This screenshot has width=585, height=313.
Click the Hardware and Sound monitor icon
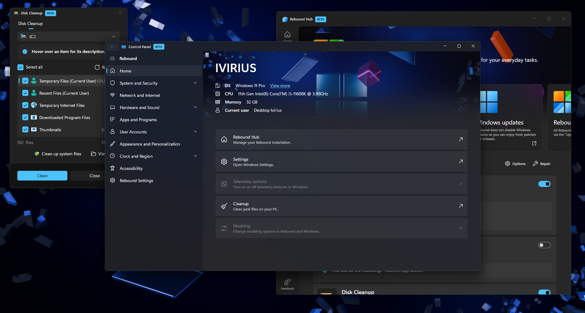[112, 107]
